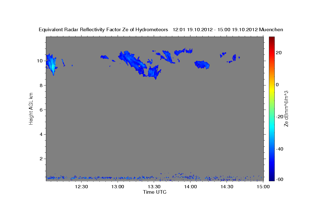Click the '14:00' time tick label

[190, 187]
